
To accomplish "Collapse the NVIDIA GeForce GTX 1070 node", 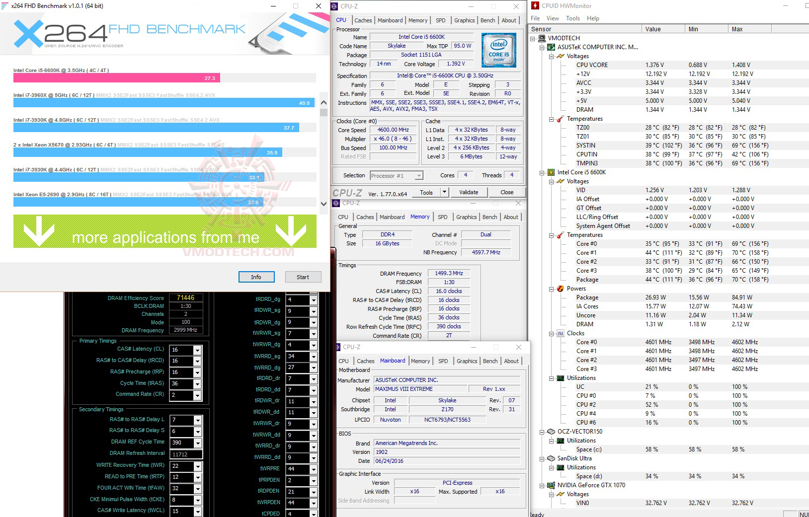I will click(x=542, y=485).
